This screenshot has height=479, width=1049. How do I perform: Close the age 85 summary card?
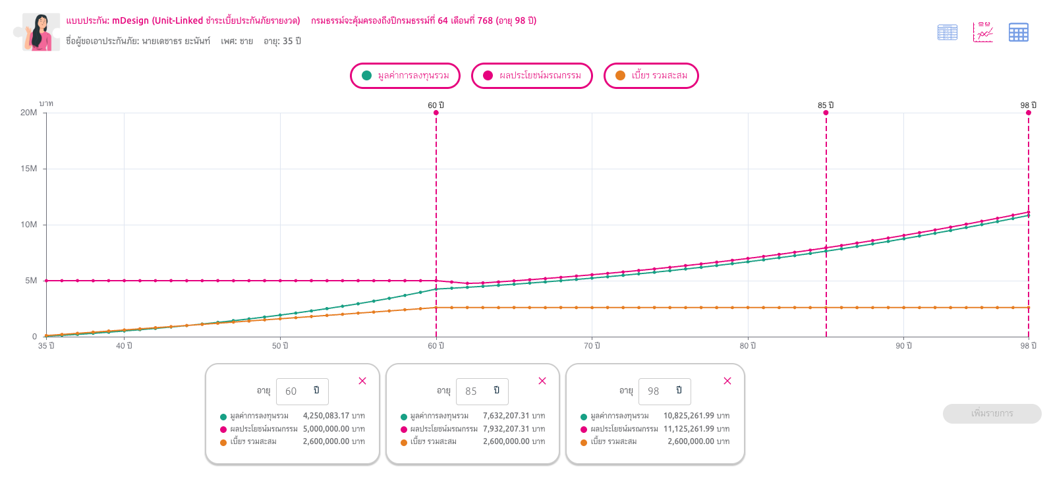pos(542,381)
